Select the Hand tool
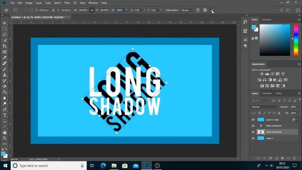The image size is (302, 170). coord(4,132)
